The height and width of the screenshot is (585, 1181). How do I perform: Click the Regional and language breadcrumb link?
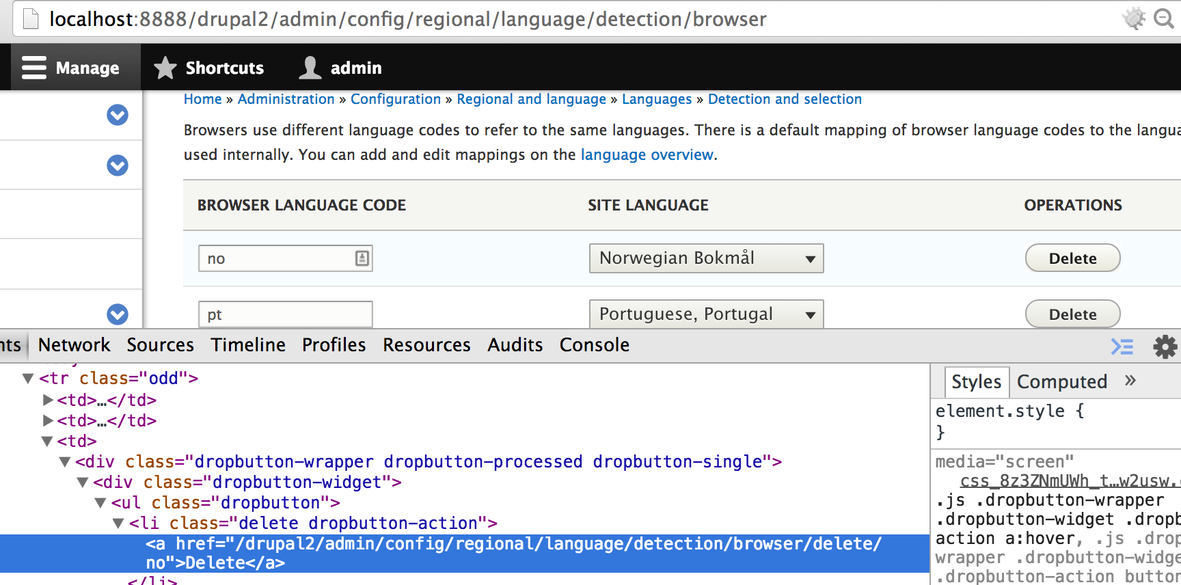coord(531,99)
